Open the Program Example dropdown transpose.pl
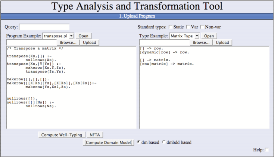Image resolution: width=274 pixels, height=157 pixels. click(x=58, y=36)
